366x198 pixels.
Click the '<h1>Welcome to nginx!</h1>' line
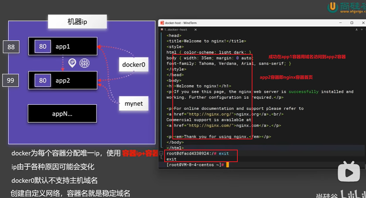pyautogui.click(x=199, y=86)
